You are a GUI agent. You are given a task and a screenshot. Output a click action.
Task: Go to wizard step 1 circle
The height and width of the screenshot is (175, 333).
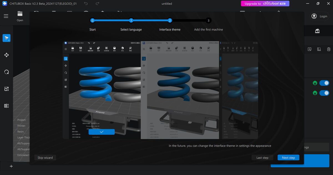131,21
